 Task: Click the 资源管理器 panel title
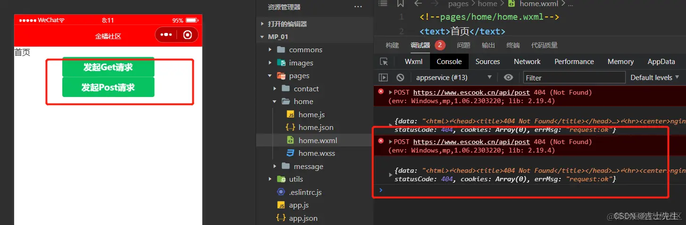point(284,7)
